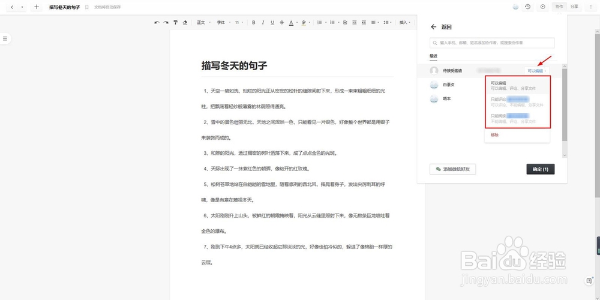The height and width of the screenshot is (300, 600).
Task: Open the small dropdown beside back arrow
Action: point(22,7)
